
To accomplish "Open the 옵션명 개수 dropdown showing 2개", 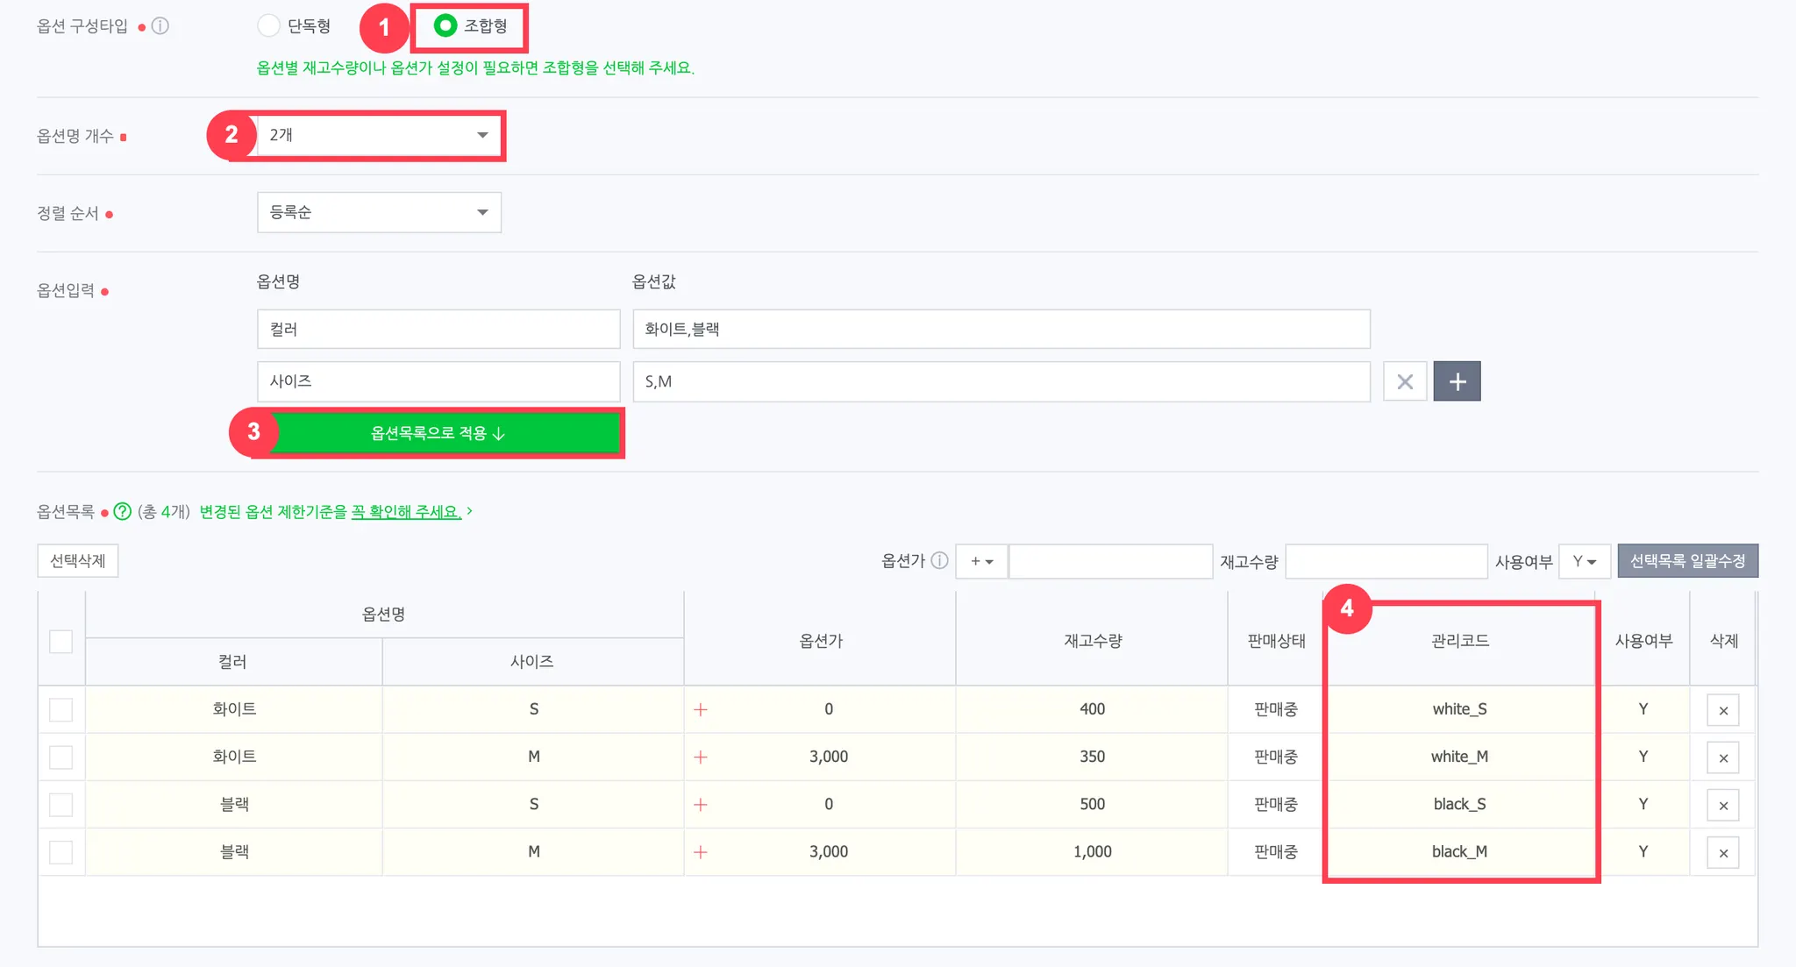I will click(x=379, y=135).
